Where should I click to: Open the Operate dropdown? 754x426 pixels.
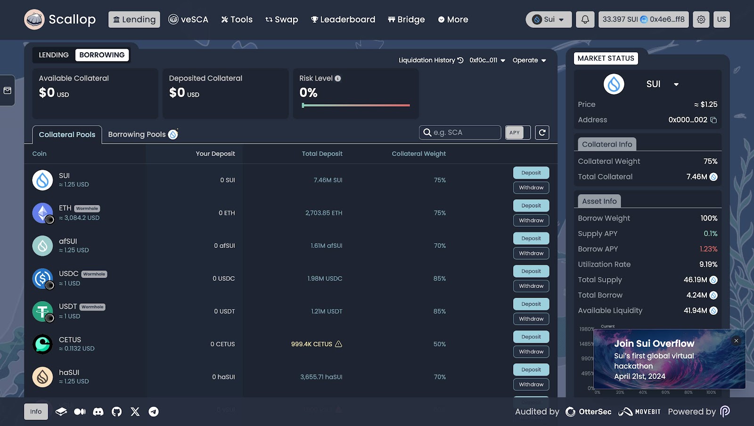coord(529,60)
